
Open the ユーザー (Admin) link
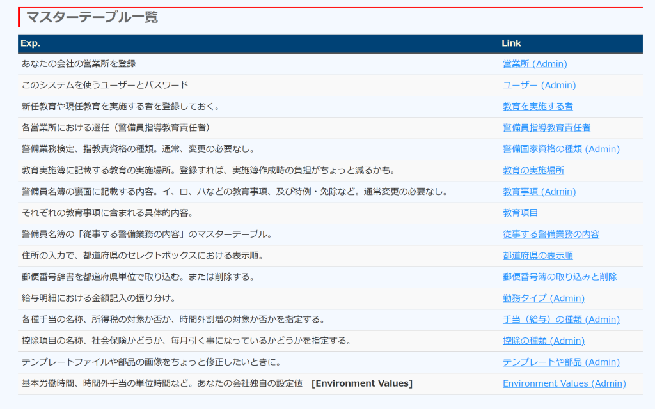point(539,85)
